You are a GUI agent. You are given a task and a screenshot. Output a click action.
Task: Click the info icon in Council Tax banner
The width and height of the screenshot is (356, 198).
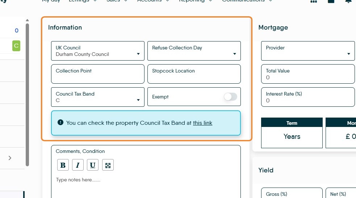(x=60, y=123)
